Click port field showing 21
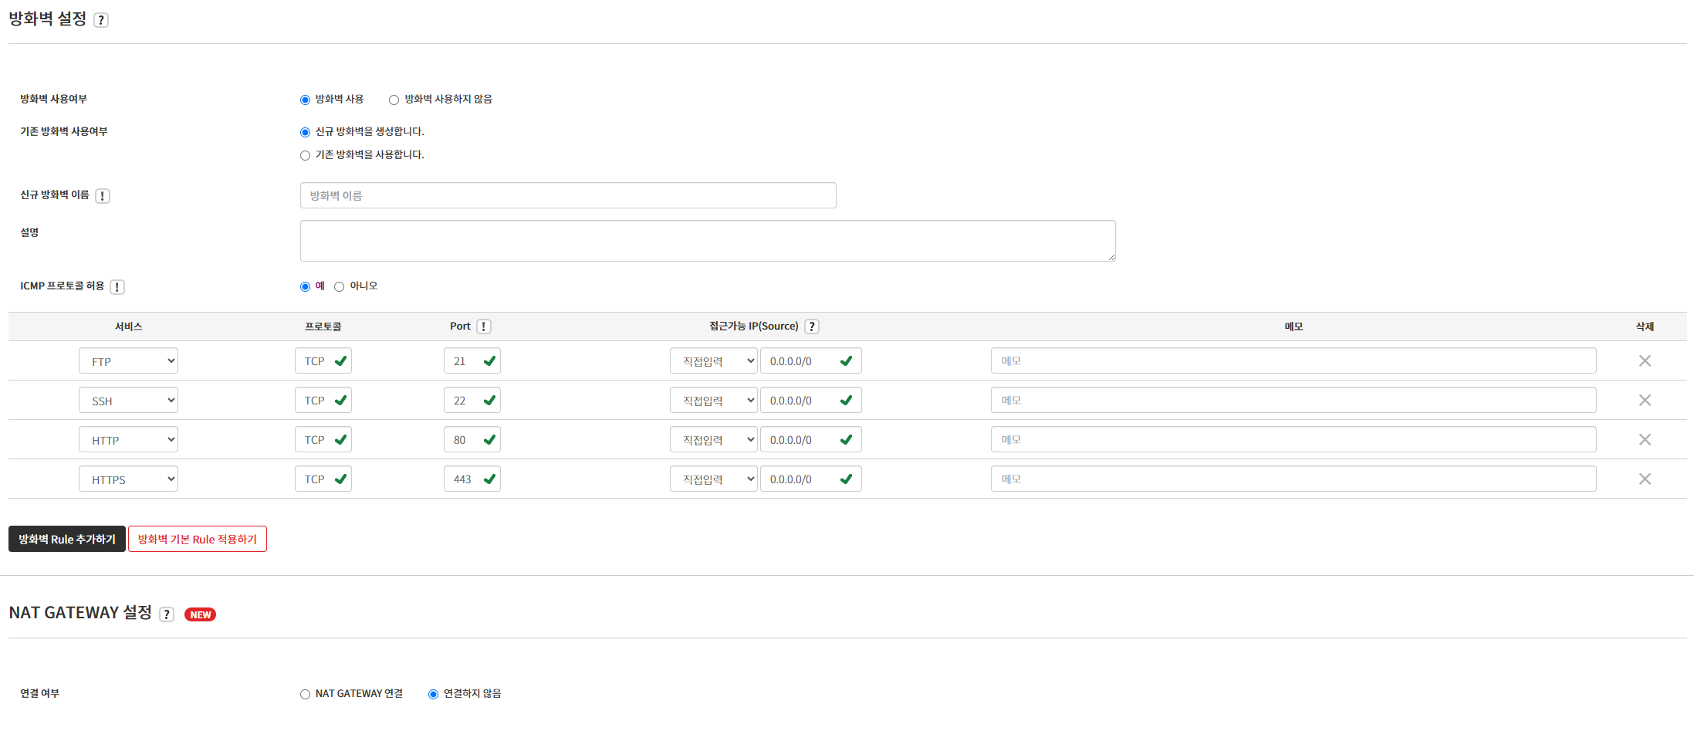The image size is (1694, 731). [x=472, y=360]
